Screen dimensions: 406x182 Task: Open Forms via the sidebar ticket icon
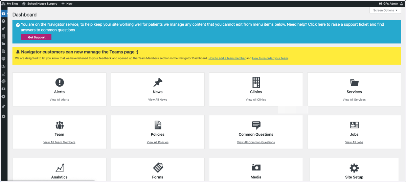(3, 82)
